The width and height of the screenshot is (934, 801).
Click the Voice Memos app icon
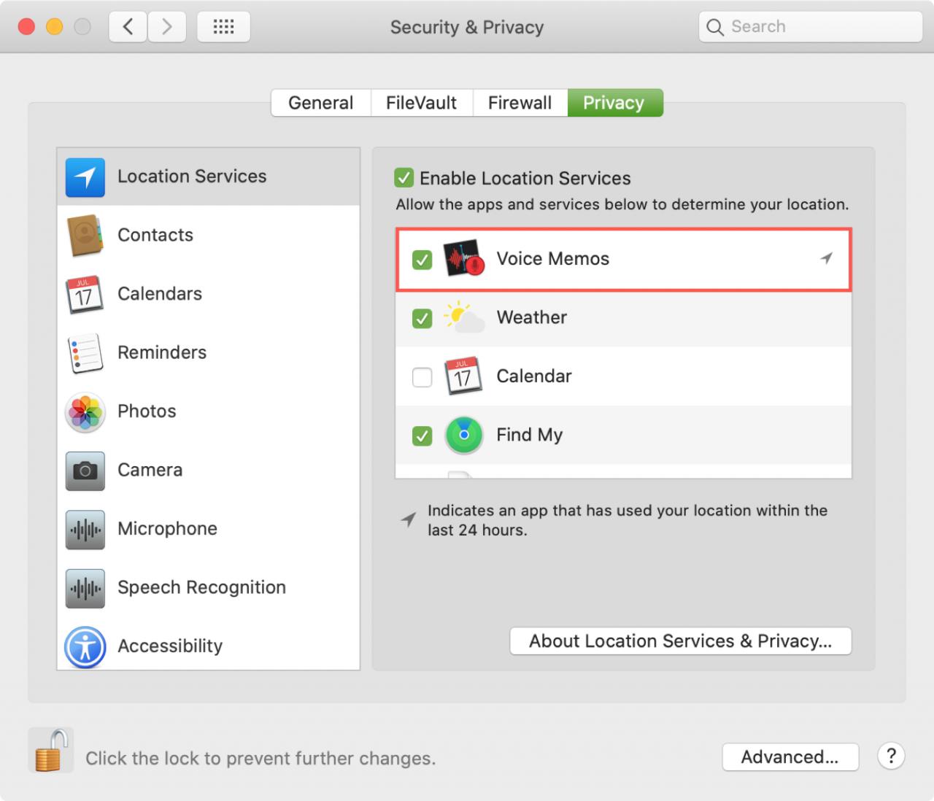pos(464,258)
